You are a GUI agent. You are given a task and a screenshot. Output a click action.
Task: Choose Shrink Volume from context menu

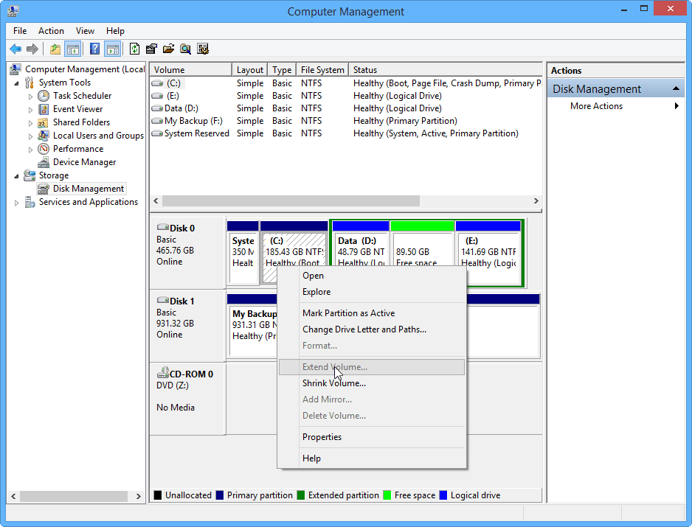[372, 383]
